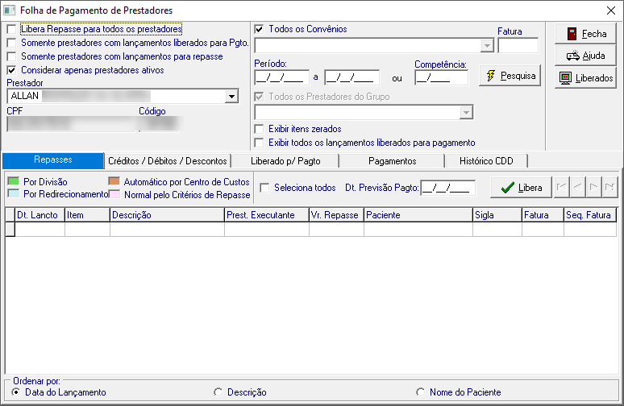Screen dimensions: 624x406
Task: Click the ambulance icon on Ajuda
Action: coord(573,56)
